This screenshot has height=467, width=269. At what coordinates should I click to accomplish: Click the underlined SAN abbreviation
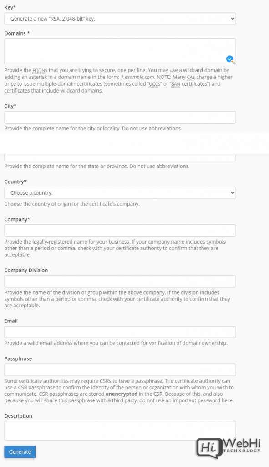[176, 84]
